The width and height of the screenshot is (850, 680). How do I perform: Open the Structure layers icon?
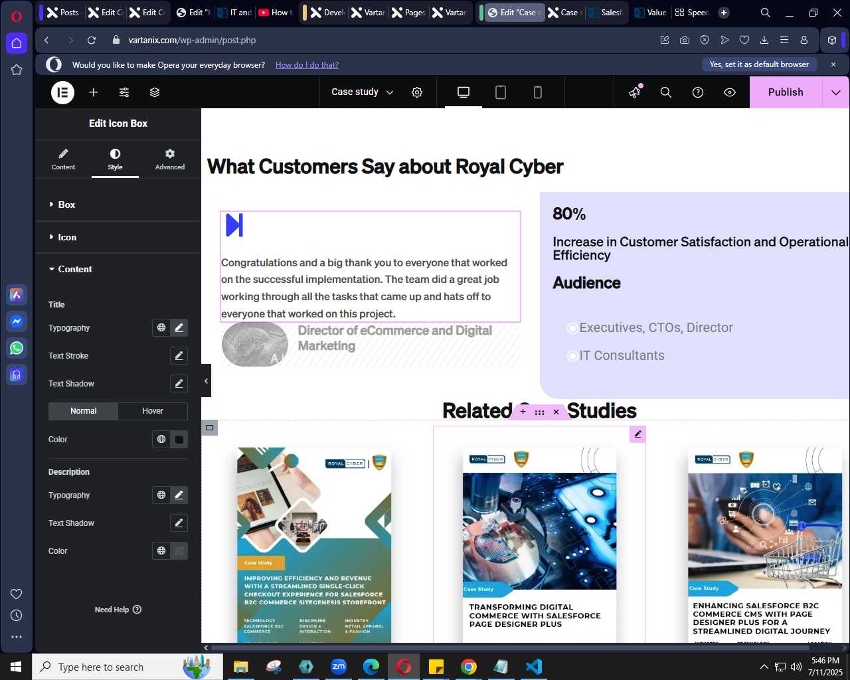(x=155, y=92)
